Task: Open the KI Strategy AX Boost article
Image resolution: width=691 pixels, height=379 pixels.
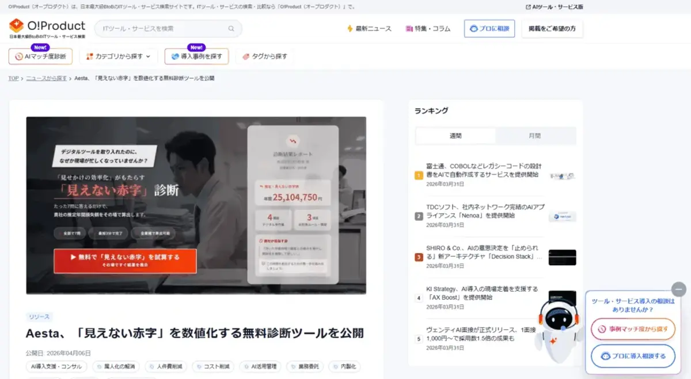Action: pyautogui.click(x=483, y=293)
